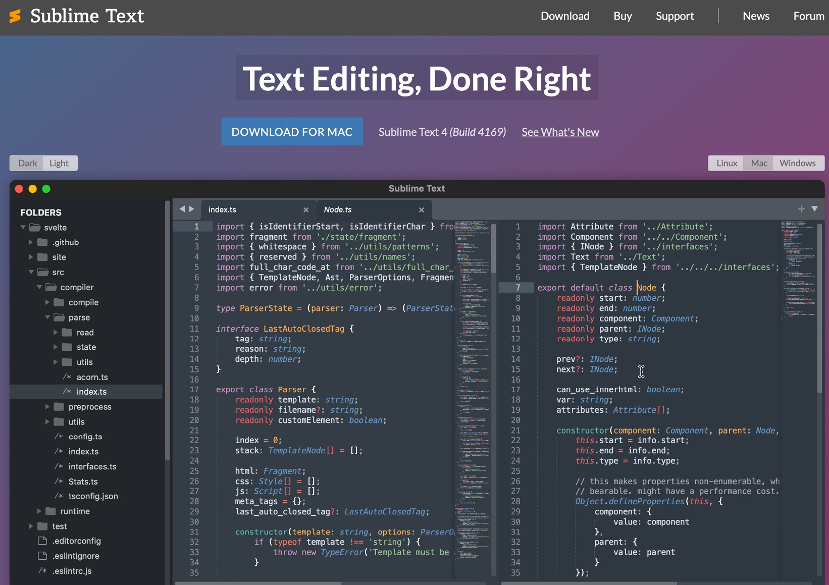Click the Stats.ts file type icon
The width and height of the screenshot is (829, 585).
59,482
